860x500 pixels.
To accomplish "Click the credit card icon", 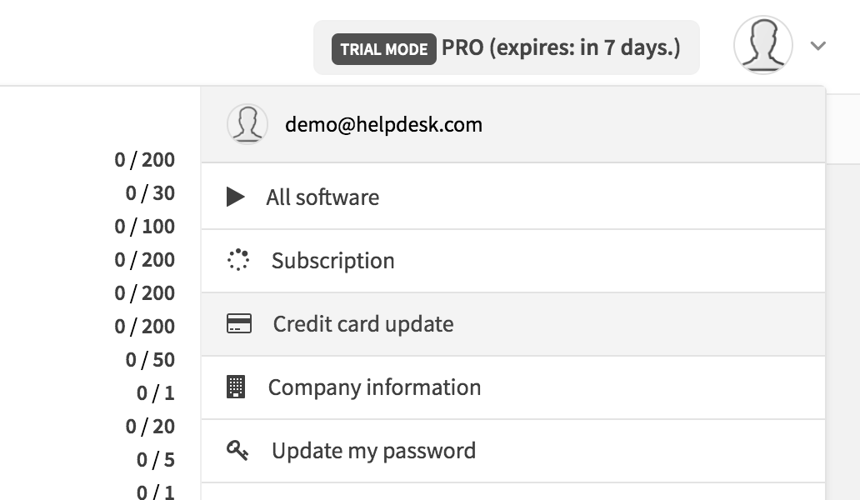I will 239,323.
